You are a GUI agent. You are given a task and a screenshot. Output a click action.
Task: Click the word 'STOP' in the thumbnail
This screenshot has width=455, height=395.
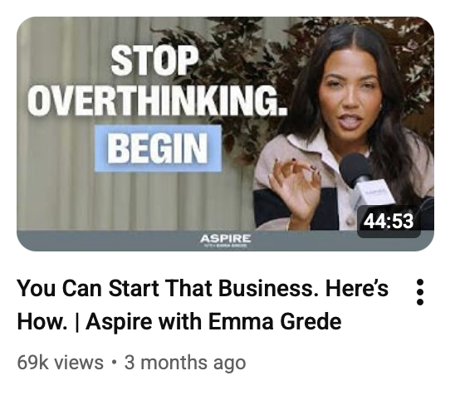click(x=155, y=61)
